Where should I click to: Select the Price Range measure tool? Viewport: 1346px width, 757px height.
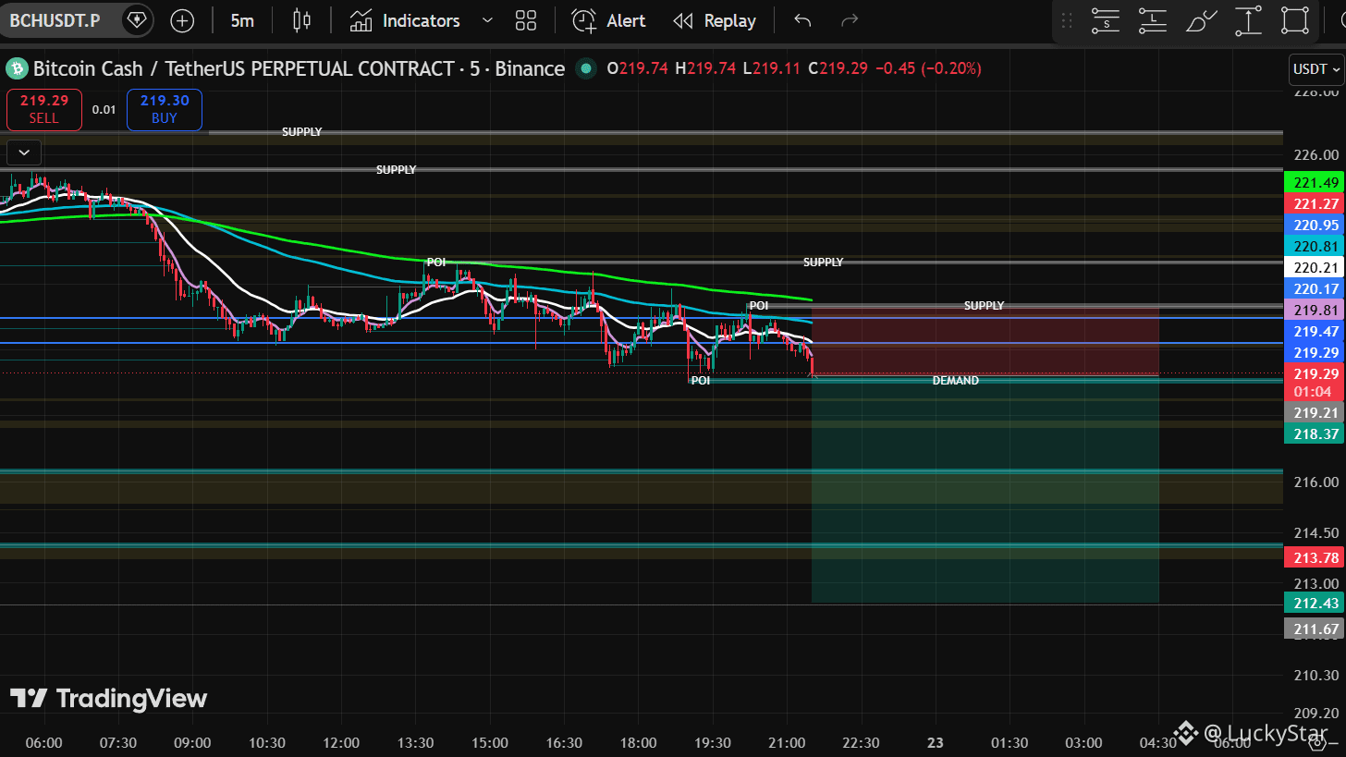tap(1249, 20)
